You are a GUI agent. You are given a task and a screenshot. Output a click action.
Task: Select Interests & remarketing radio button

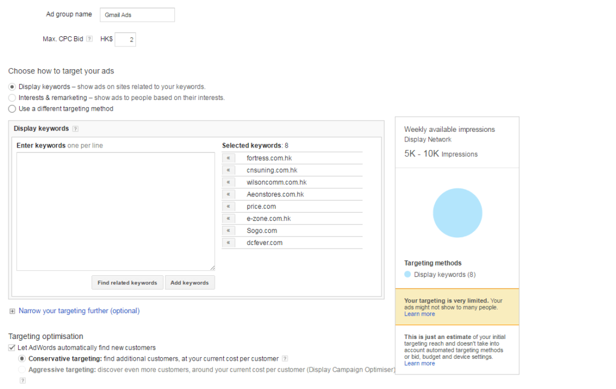pos(12,98)
